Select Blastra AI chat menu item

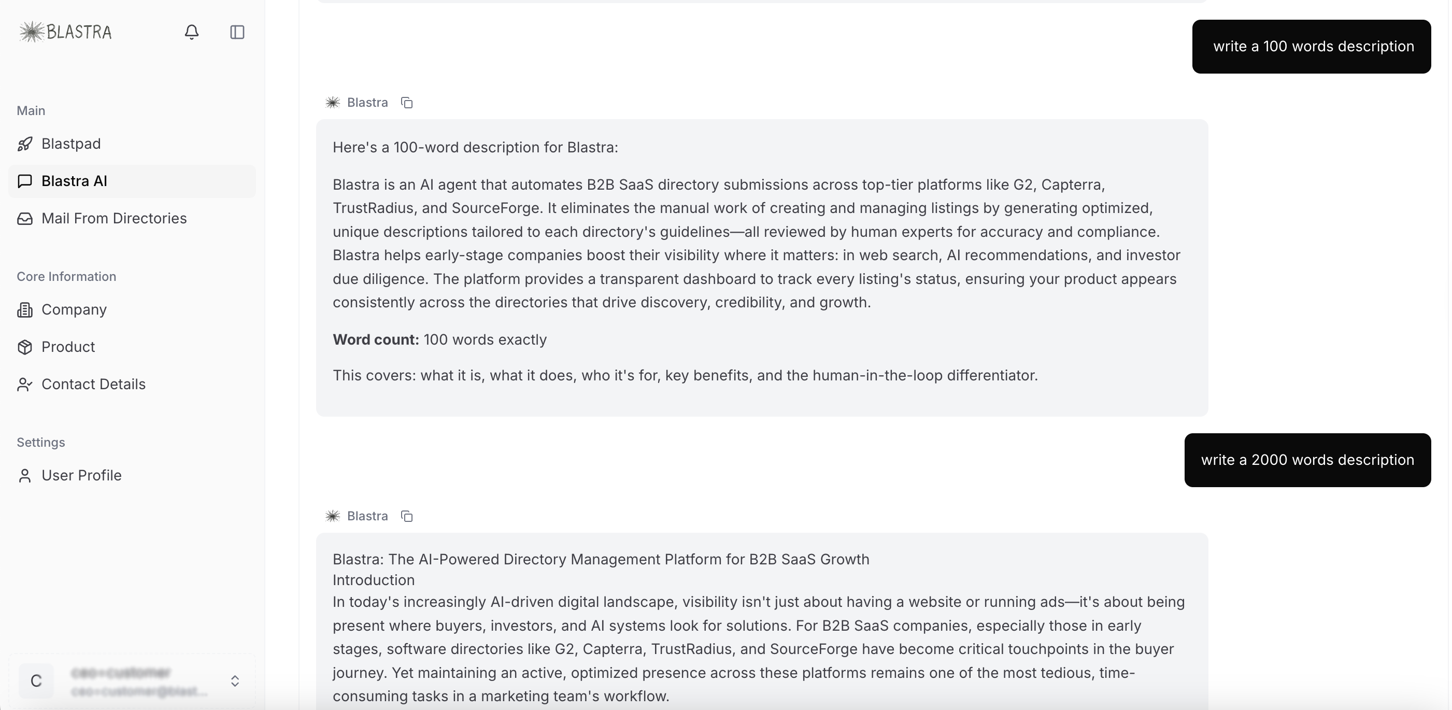click(x=75, y=181)
